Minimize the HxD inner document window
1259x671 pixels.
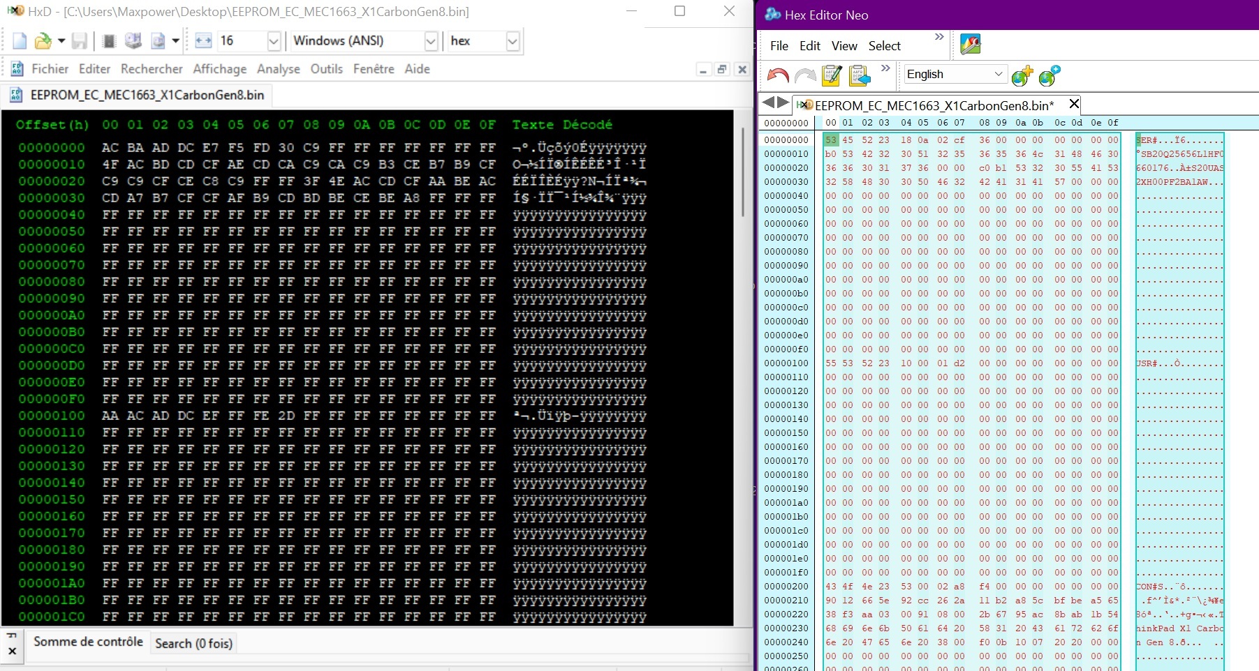click(x=703, y=70)
